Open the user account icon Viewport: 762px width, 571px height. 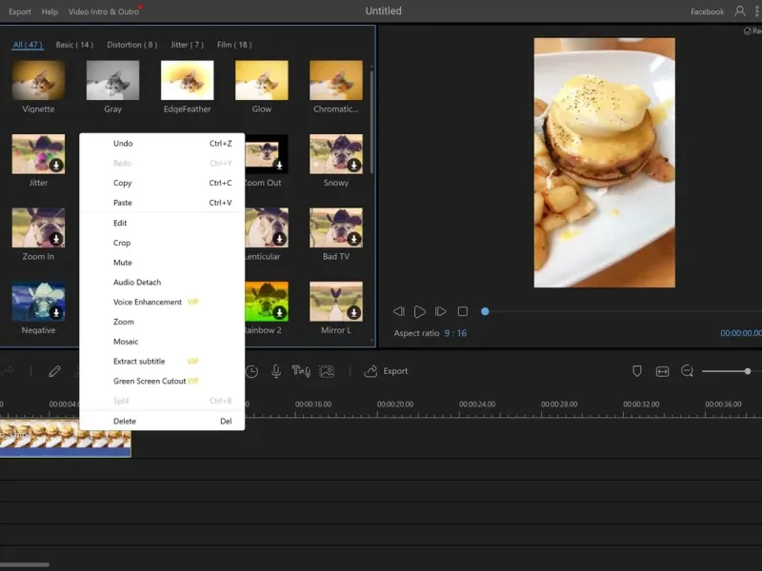coord(739,11)
